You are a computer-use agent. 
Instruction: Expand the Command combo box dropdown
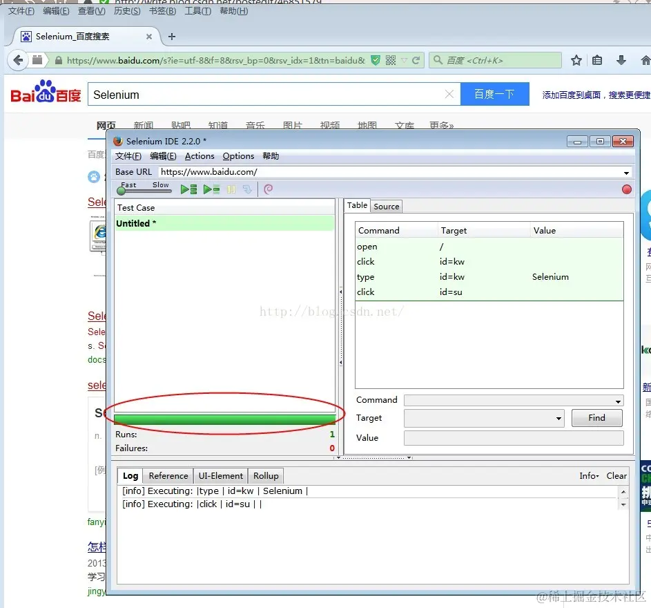pos(618,401)
